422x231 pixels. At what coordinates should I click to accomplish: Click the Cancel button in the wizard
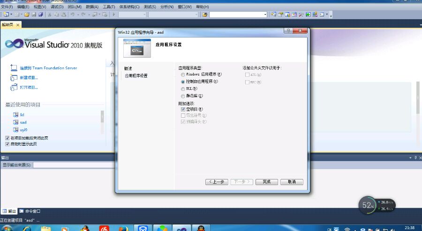(292, 182)
